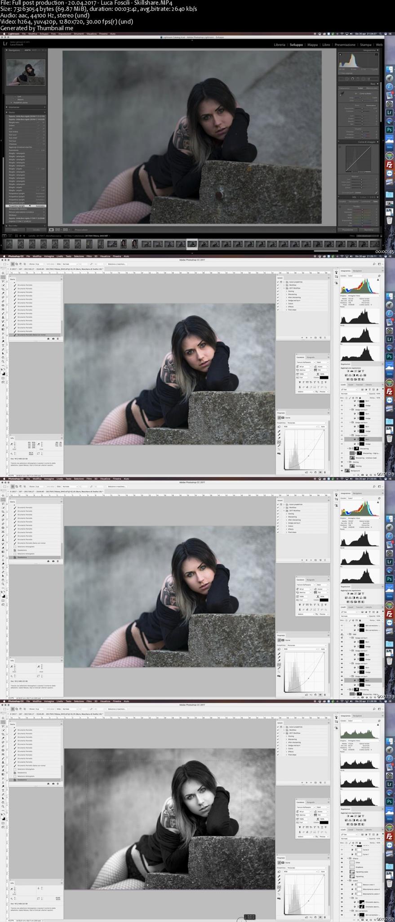This screenshot has height=922, width=395.
Task: Toggle Cloning action checkmark in the 00:01:29 frame
Action: (278, 291)
